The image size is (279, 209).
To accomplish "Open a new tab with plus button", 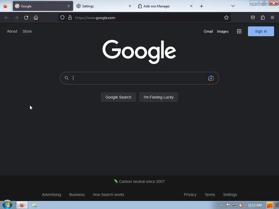I will [x=201, y=6].
